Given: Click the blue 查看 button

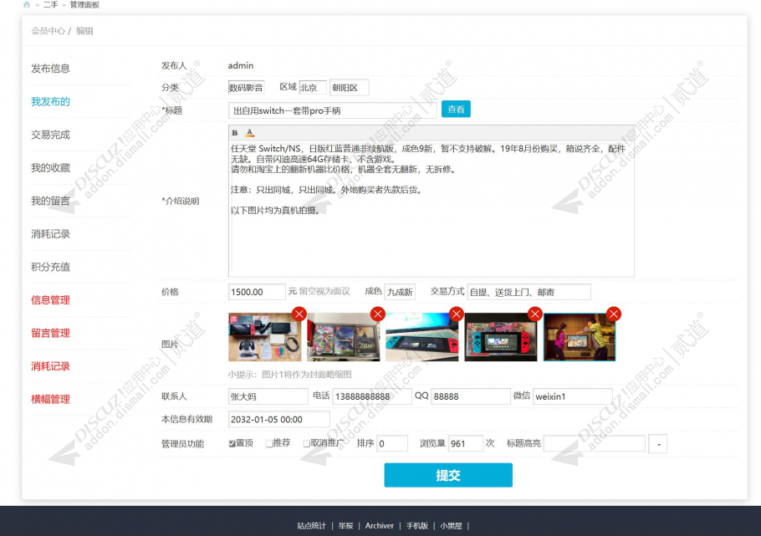Looking at the screenshot, I should tap(456, 110).
